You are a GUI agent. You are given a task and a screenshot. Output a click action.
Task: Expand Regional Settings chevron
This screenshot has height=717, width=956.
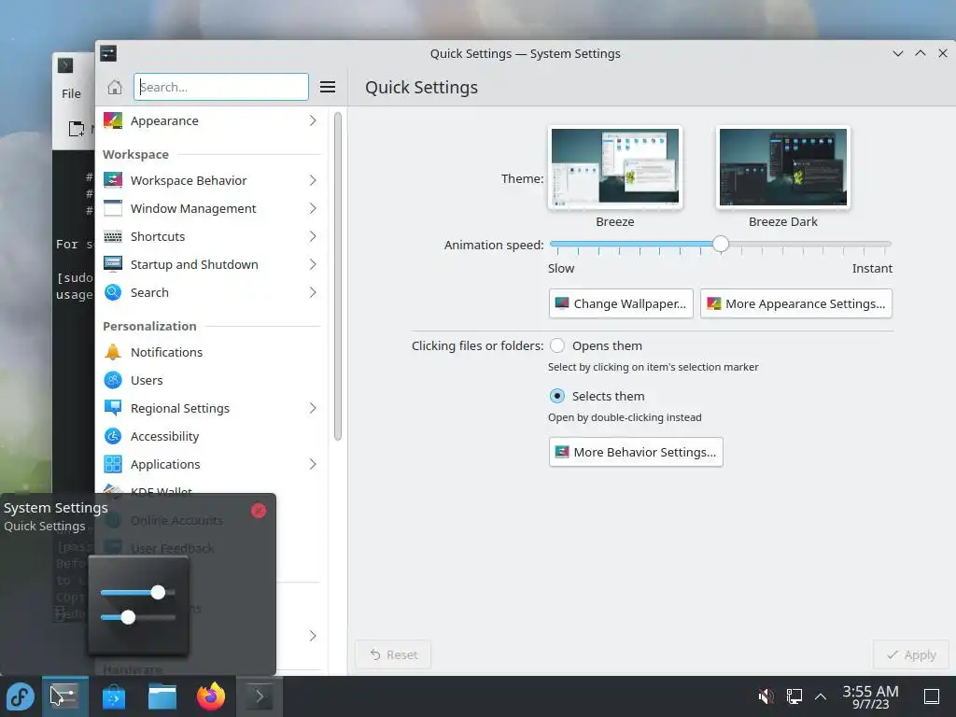click(313, 409)
